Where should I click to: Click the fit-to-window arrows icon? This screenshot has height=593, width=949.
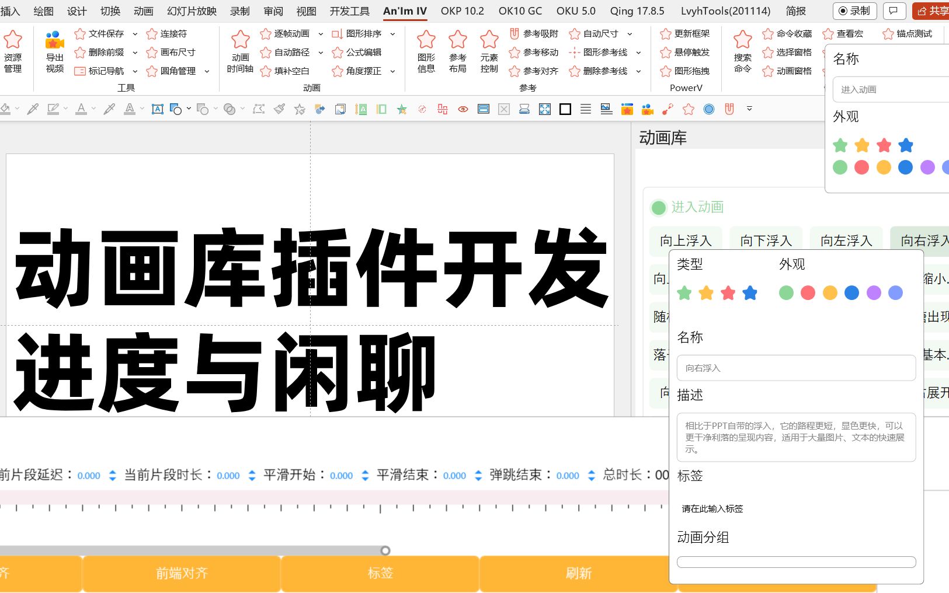545,109
